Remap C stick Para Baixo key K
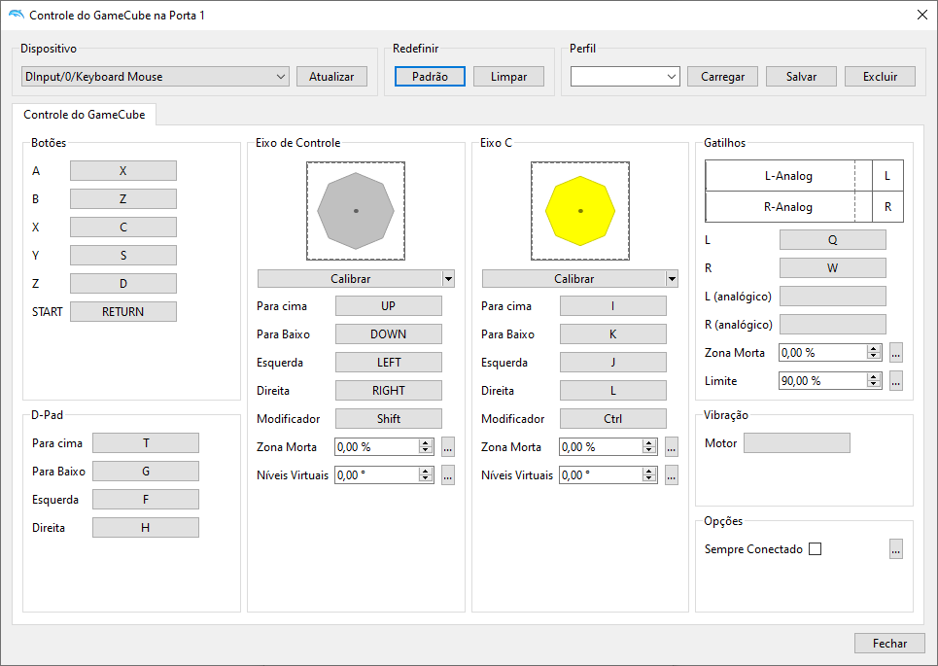This screenshot has height=666, width=938. [612, 333]
